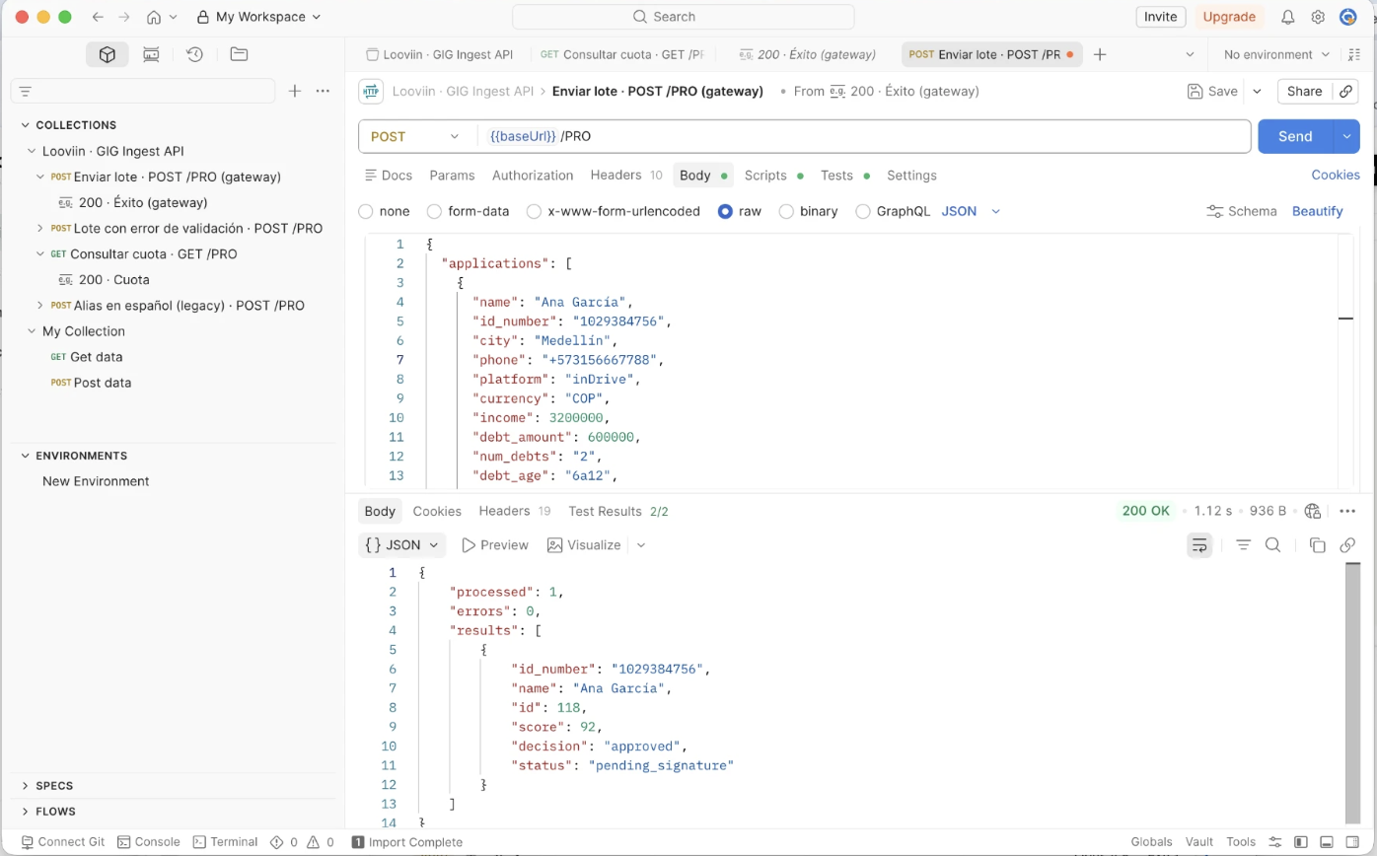
Task: Open the Cookies link
Action: coord(1335,175)
